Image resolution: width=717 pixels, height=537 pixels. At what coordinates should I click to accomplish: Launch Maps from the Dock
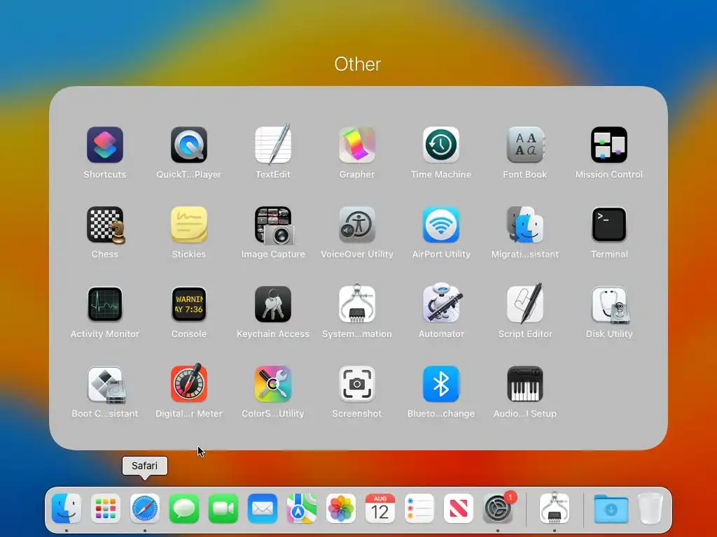click(x=302, y=508)
